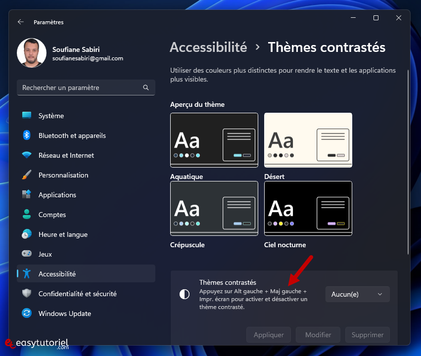
Task: Expand the Aucun(e) theme dropdown
Action: [357, 294]
